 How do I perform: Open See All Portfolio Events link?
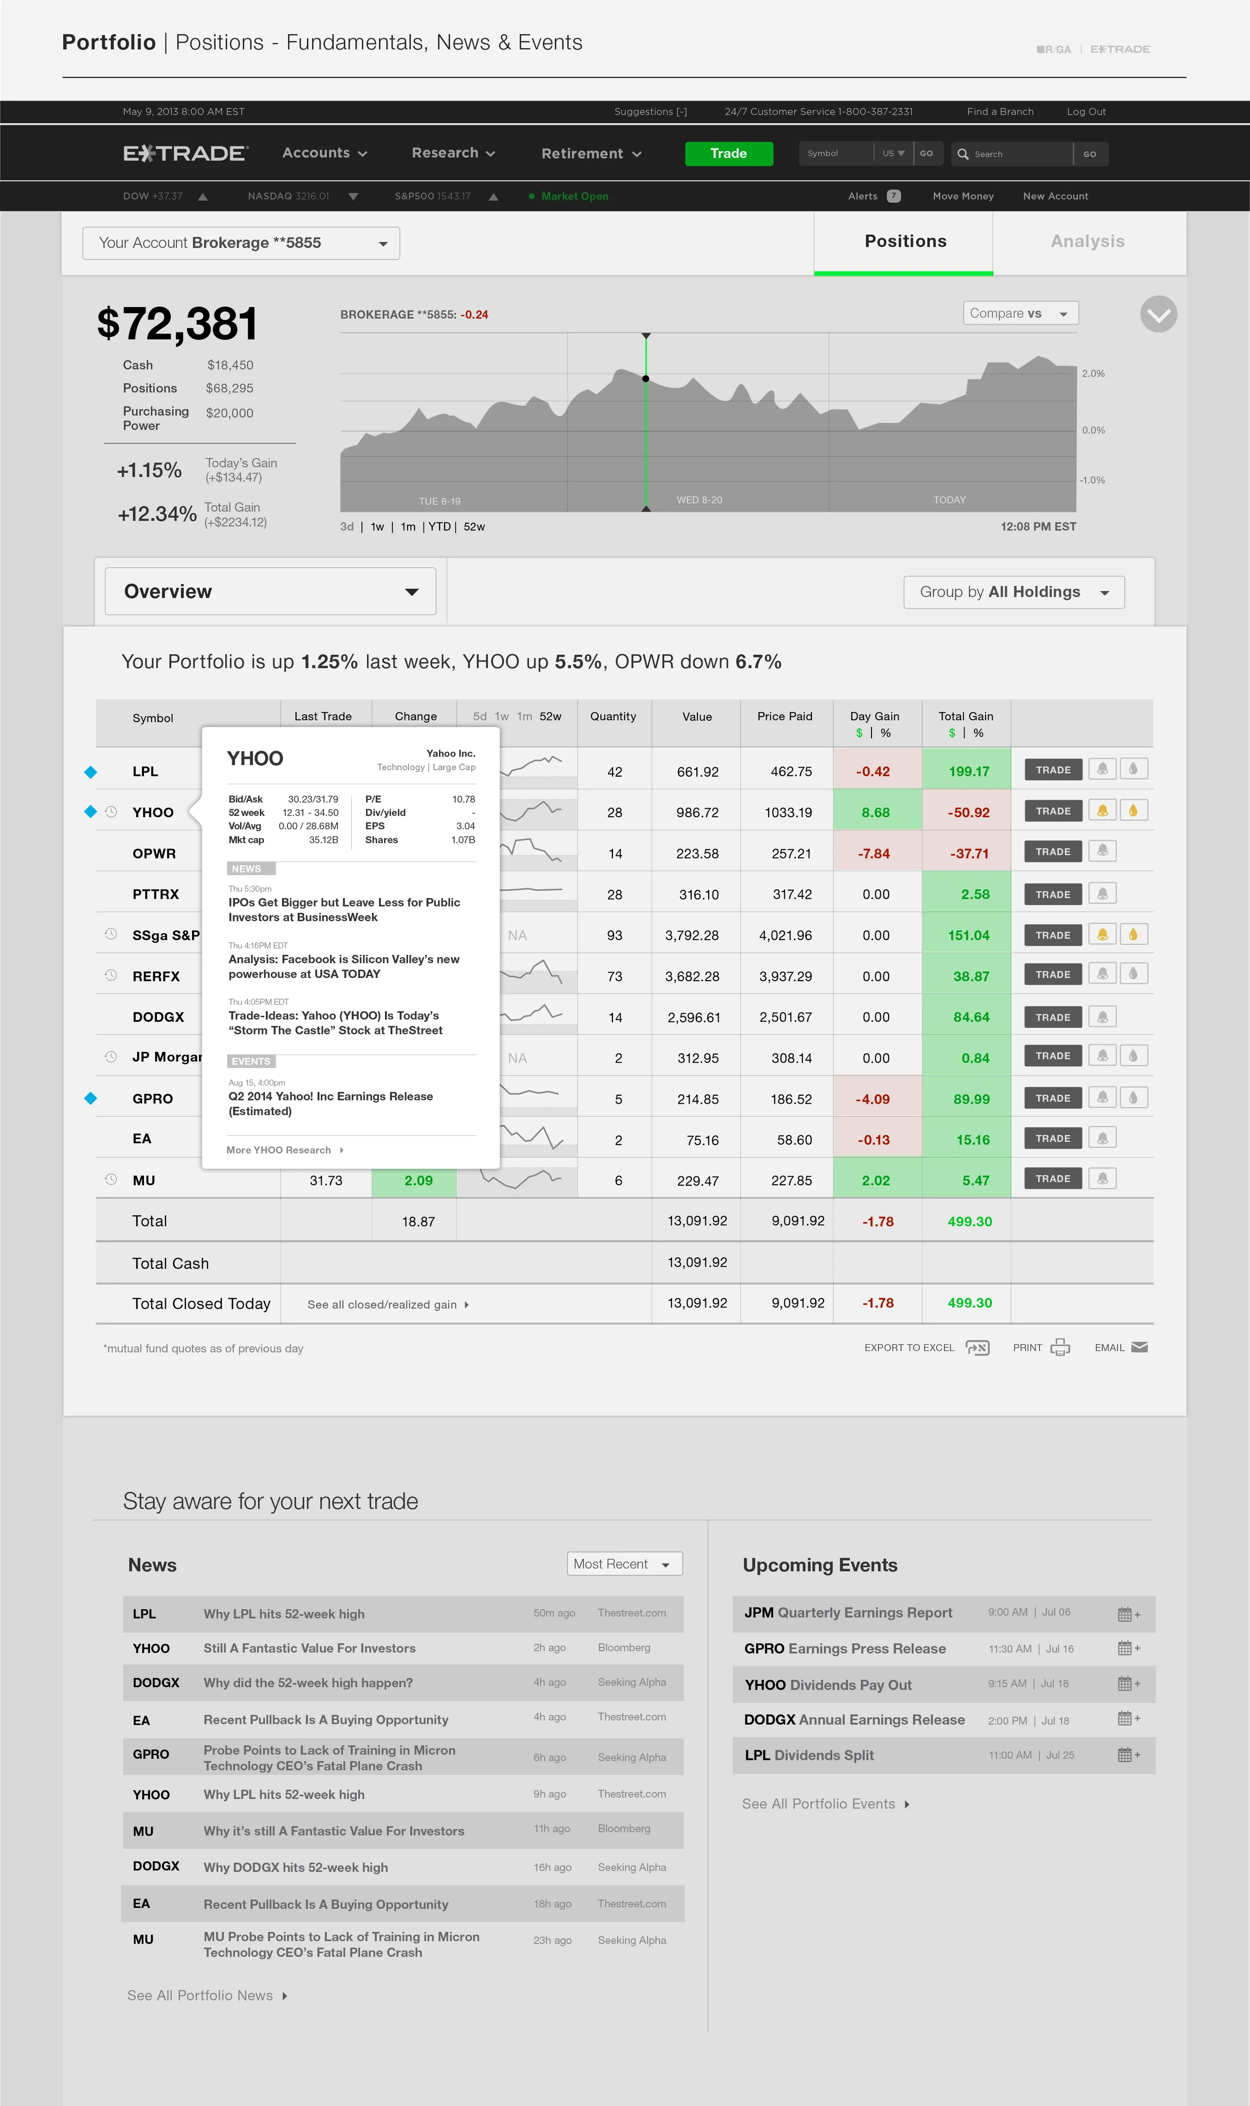[x=825, y=1803]
